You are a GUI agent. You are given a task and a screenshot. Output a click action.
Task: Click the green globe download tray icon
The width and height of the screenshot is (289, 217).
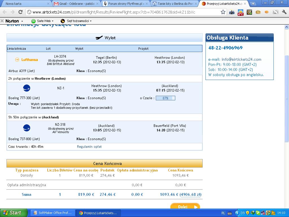tap(253, 213)
